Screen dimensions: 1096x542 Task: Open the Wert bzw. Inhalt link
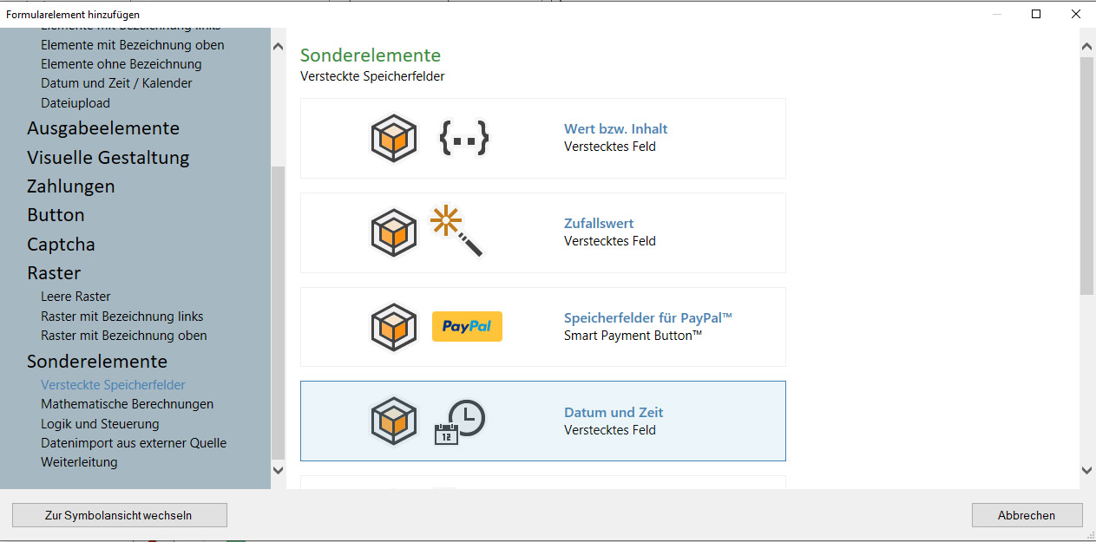pos(615,129)
